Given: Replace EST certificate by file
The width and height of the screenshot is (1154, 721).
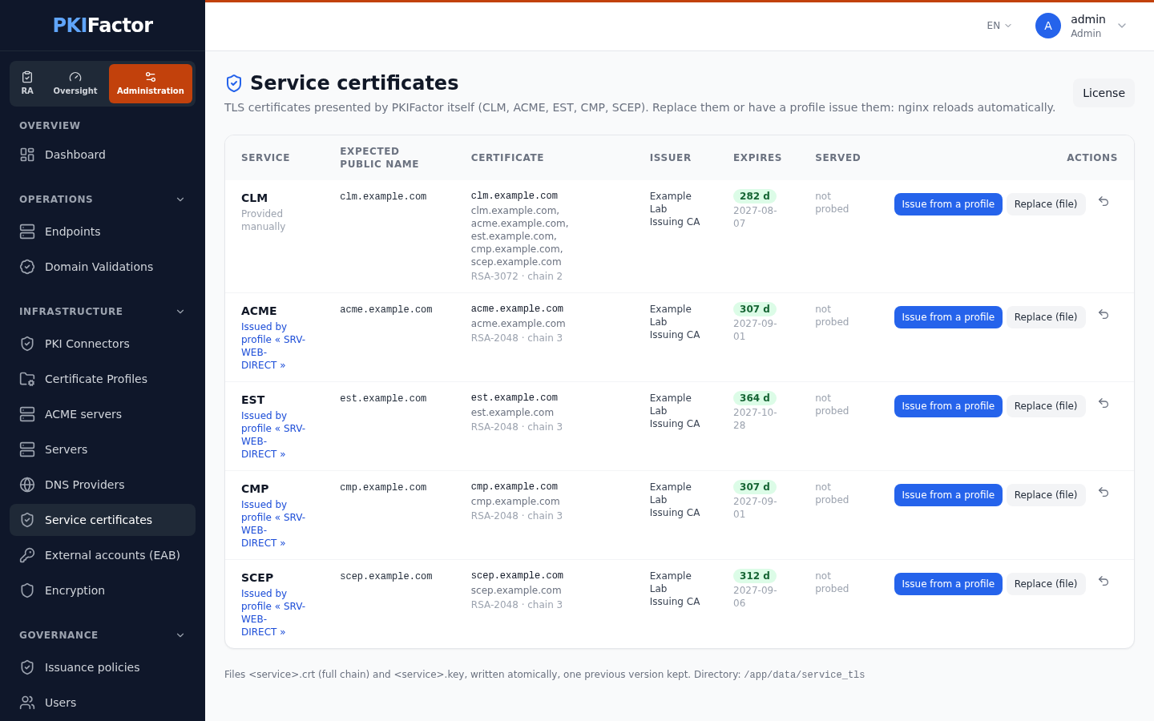Looking at the screenshot, I should [1046, 406].
